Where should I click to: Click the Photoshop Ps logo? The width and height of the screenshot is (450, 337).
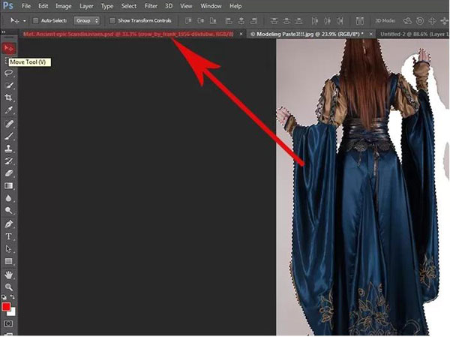click(x=8, y=6)
